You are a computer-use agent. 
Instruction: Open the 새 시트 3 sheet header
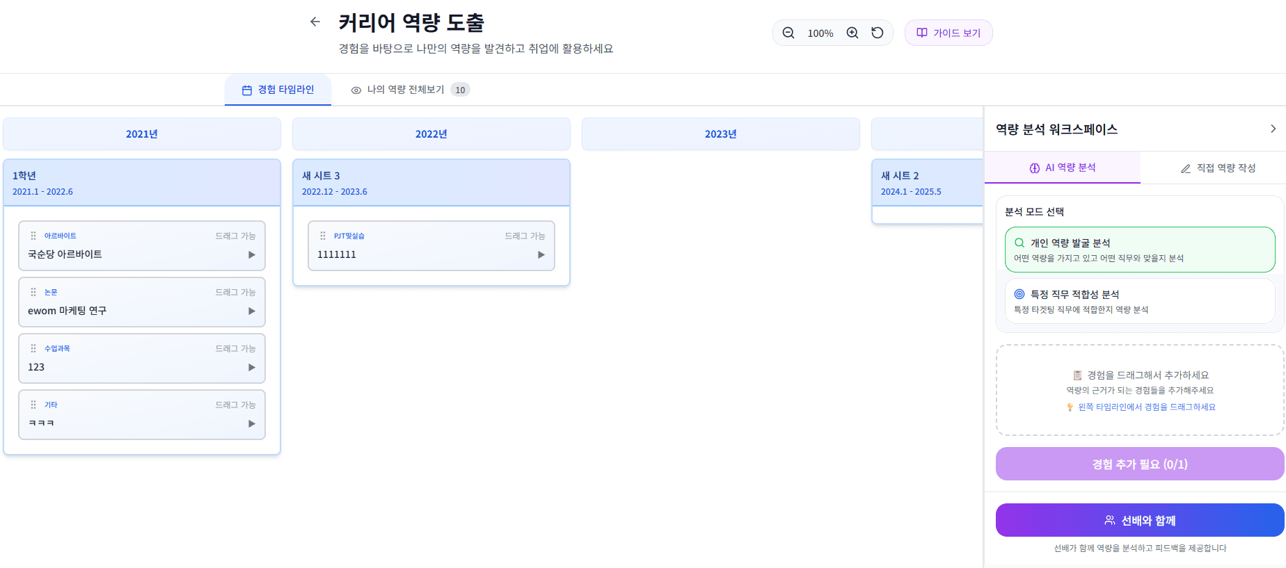[431, 183]
